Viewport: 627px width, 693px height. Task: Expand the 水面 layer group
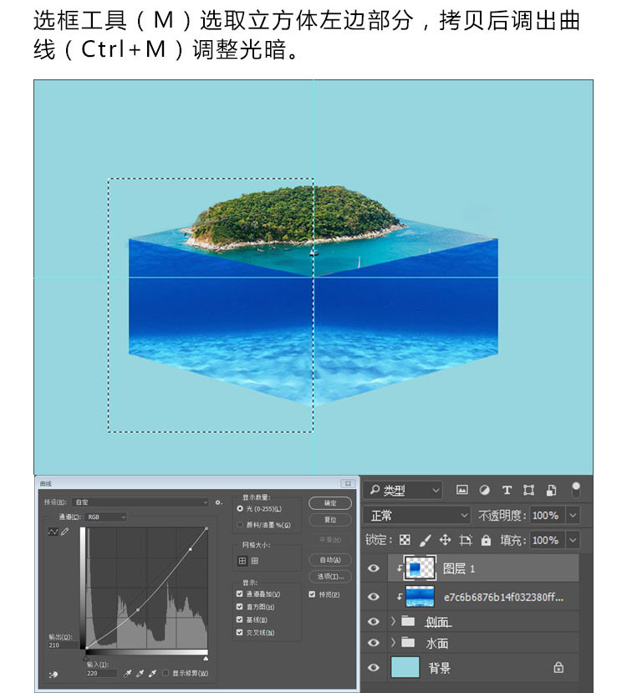(393, 642)
